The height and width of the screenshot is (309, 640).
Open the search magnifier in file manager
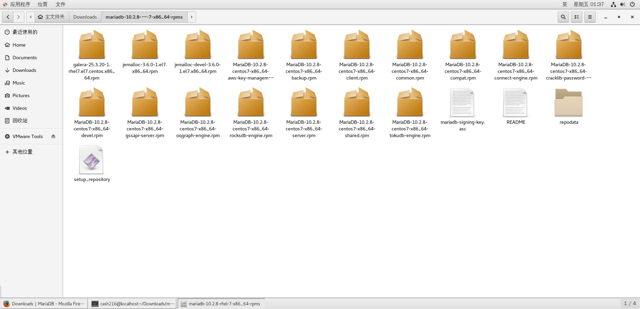coord(563,17)
